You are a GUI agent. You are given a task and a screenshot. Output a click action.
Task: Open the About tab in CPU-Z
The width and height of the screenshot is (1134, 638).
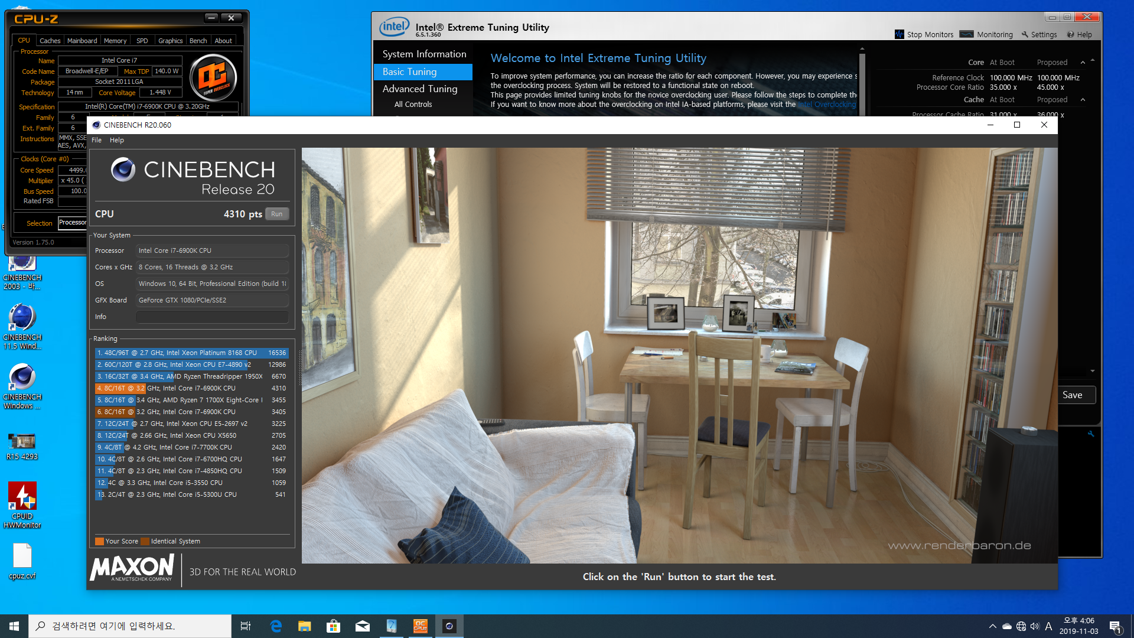pos(223,41)
